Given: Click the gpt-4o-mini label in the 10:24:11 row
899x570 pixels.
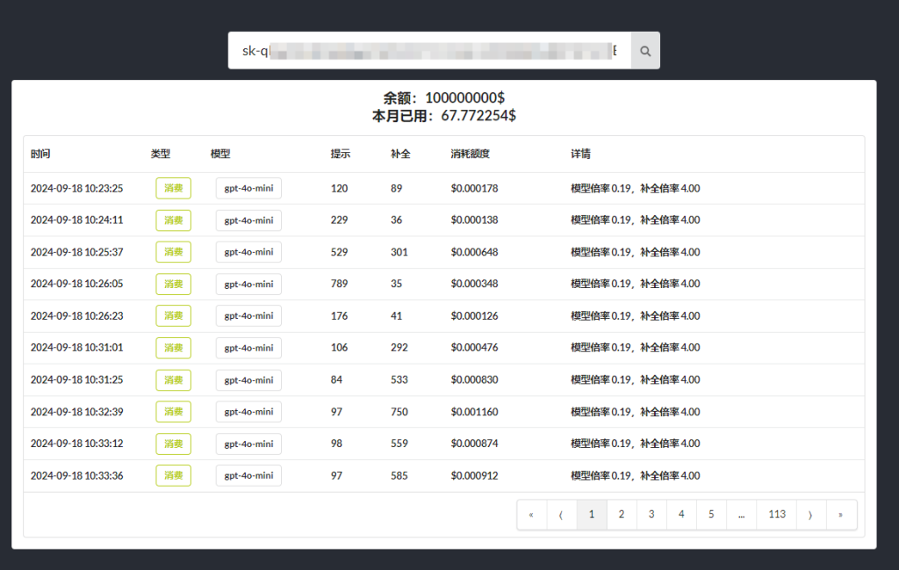Looking at the screenshot, I should (x=248, y=220).
